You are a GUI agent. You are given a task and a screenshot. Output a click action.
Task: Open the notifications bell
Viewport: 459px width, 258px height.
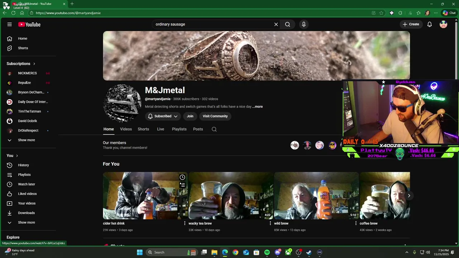430,24
